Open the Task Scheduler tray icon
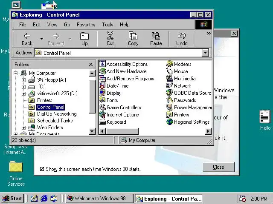 [242, 198]
